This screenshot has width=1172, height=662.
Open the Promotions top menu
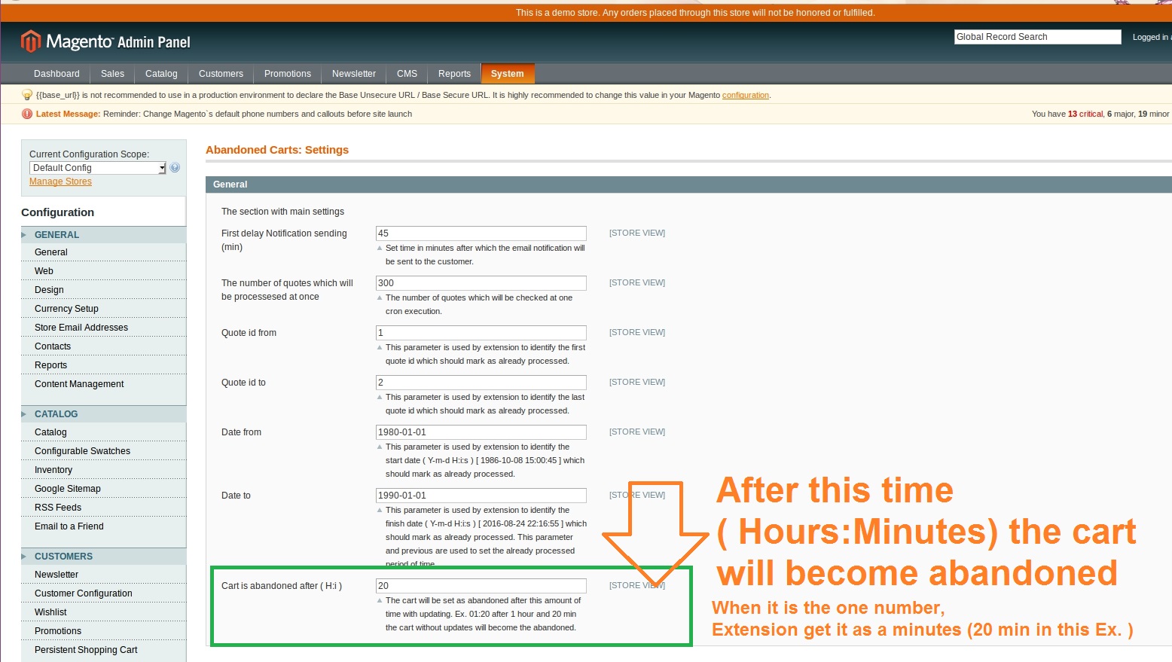(x=288, y=74)
